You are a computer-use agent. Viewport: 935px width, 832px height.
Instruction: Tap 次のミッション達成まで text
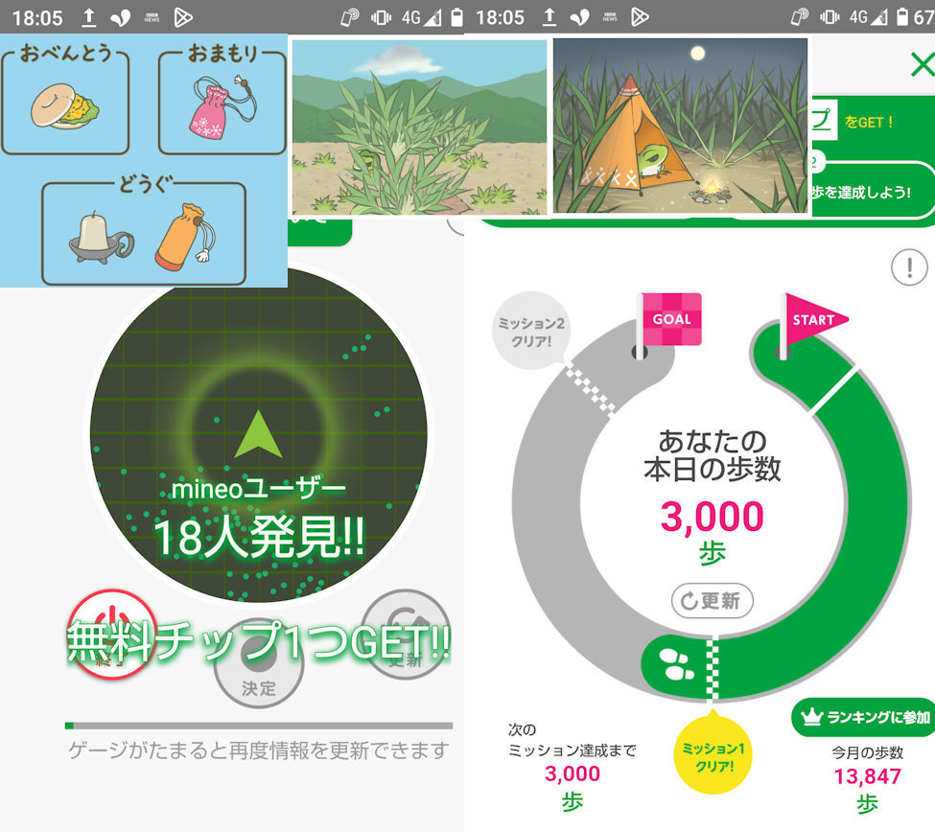pyautogui.click(x=572, y=740)
